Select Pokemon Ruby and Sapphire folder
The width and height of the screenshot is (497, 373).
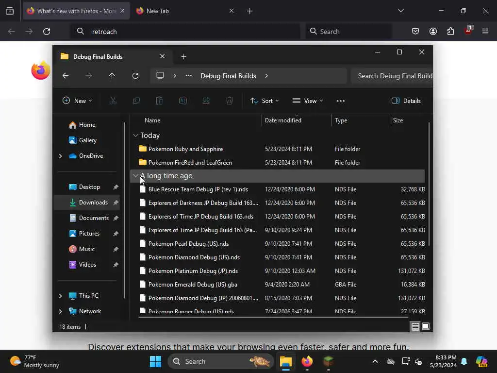[278, 149]
